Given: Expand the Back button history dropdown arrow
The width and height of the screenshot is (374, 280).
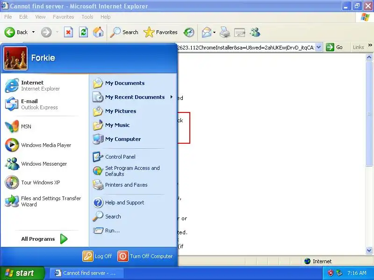Looking at the screenshot, I should pos(33,32).
